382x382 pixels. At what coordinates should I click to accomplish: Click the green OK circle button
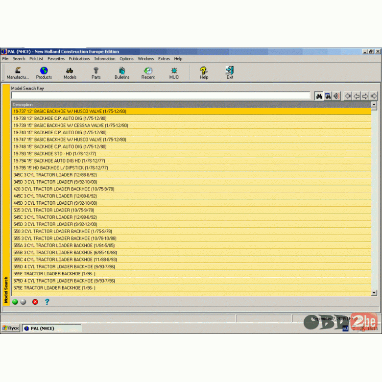pyautogui.click(x=15, y=302)
